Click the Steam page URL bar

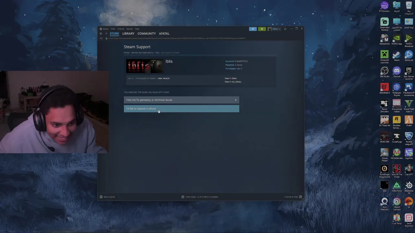click(x=177, y=38)
